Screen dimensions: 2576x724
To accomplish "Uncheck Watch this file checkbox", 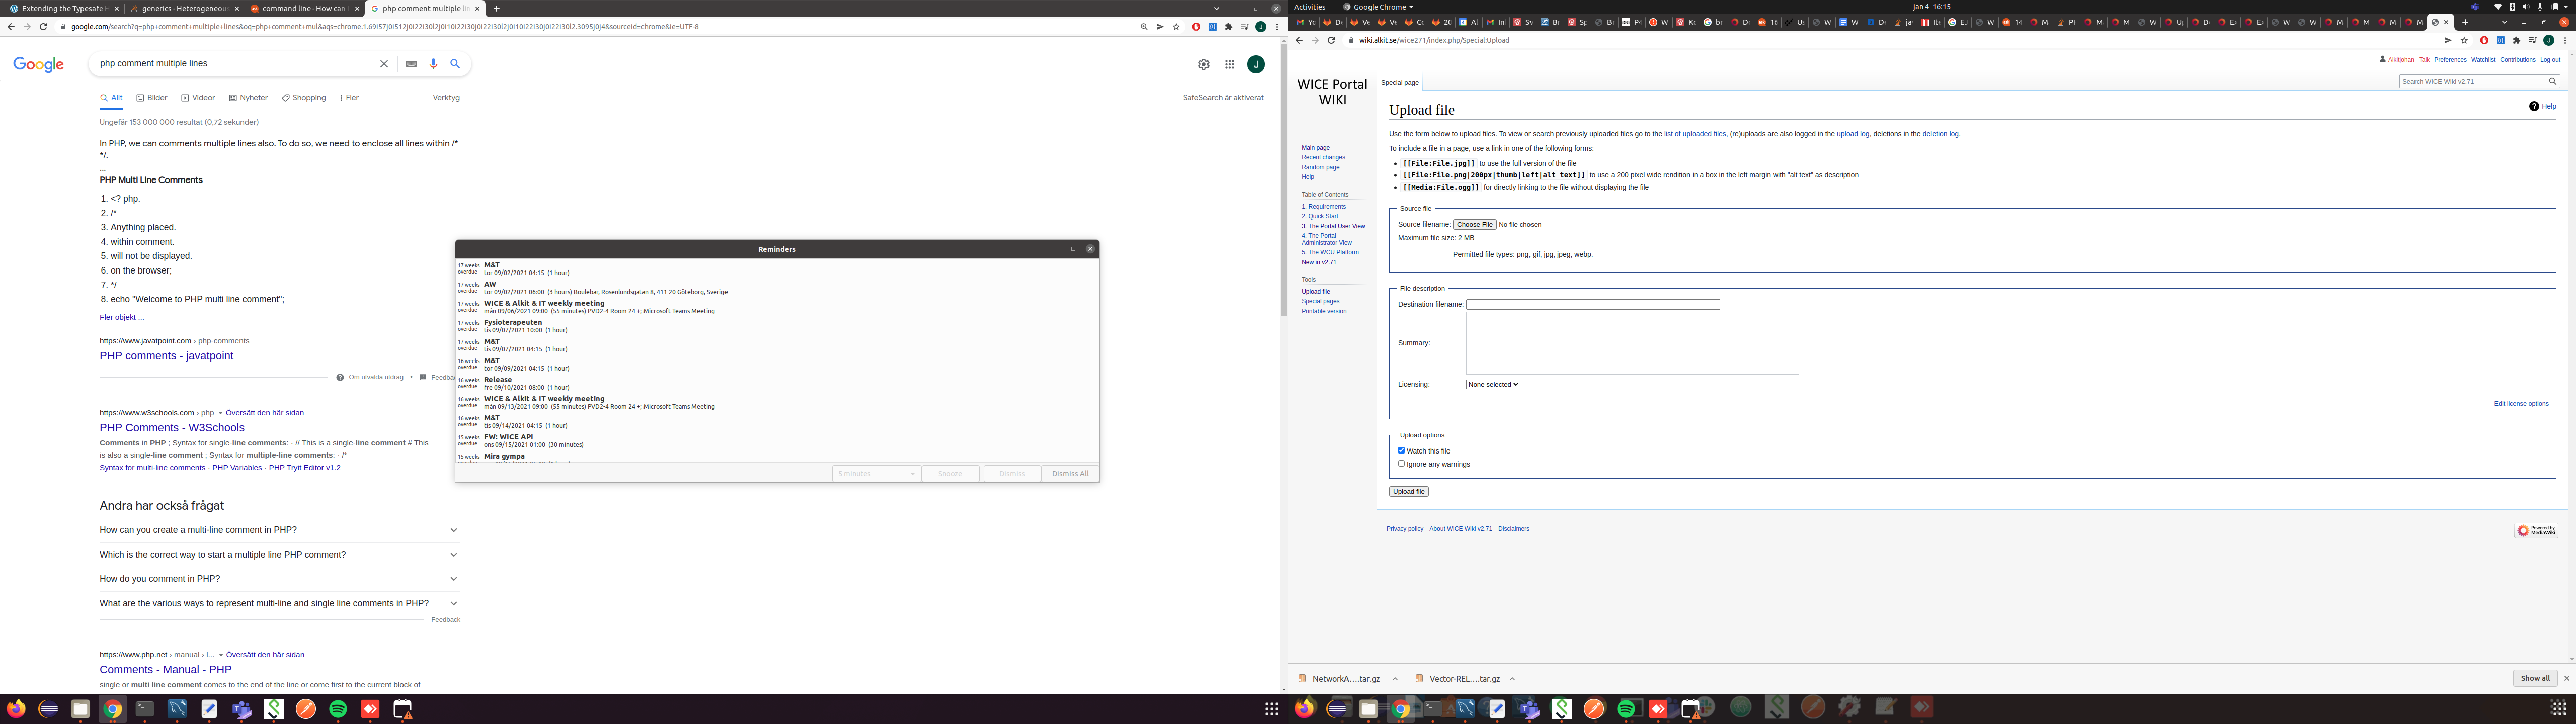I will [x=1401, y=451].
